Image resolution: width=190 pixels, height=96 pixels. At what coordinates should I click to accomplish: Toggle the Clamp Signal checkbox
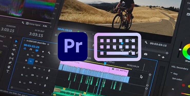(x=27, y=23)
